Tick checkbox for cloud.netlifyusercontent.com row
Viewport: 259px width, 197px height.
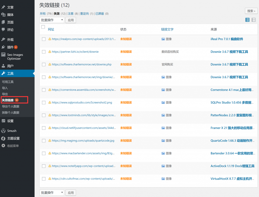[x=44, y=128]
